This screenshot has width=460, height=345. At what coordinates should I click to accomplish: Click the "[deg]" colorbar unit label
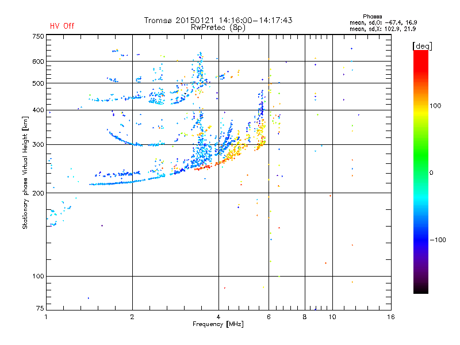click(422, 46)
